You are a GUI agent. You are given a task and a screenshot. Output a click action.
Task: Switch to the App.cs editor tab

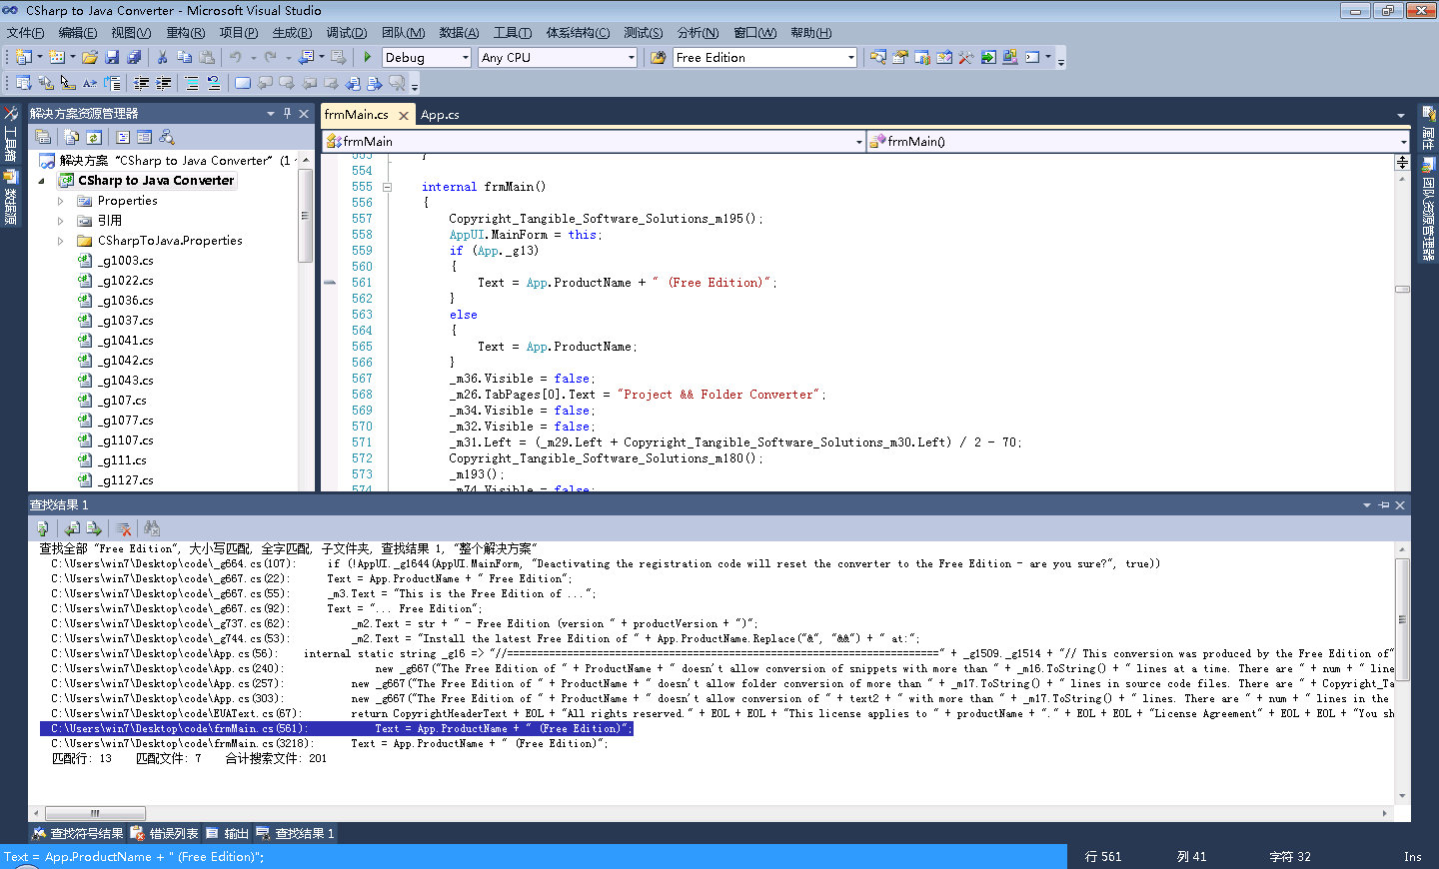[440, 115]
